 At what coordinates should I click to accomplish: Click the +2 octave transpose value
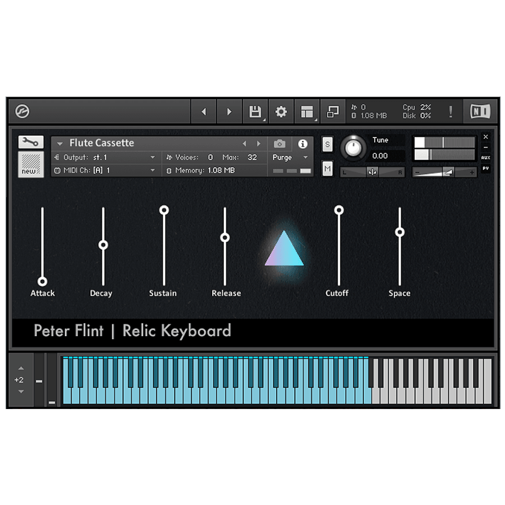coord(19,380)
